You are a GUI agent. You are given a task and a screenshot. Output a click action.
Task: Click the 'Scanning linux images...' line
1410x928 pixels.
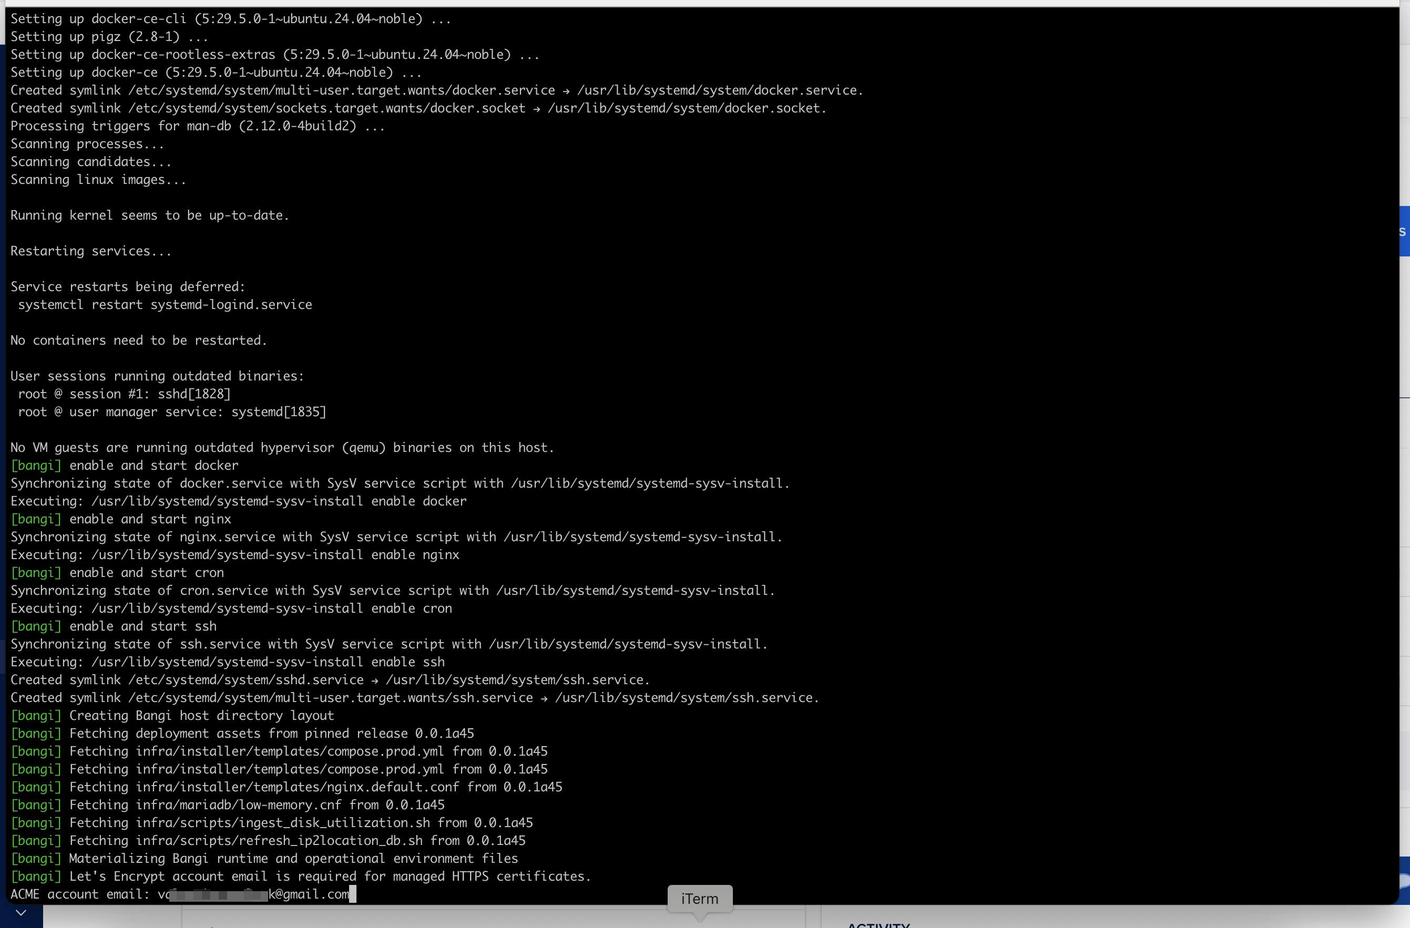click(x=98, y=179)
